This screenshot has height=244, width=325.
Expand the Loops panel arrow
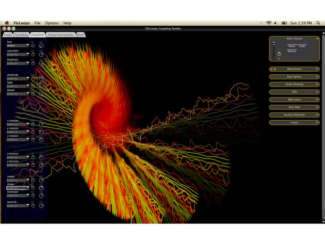317,123
